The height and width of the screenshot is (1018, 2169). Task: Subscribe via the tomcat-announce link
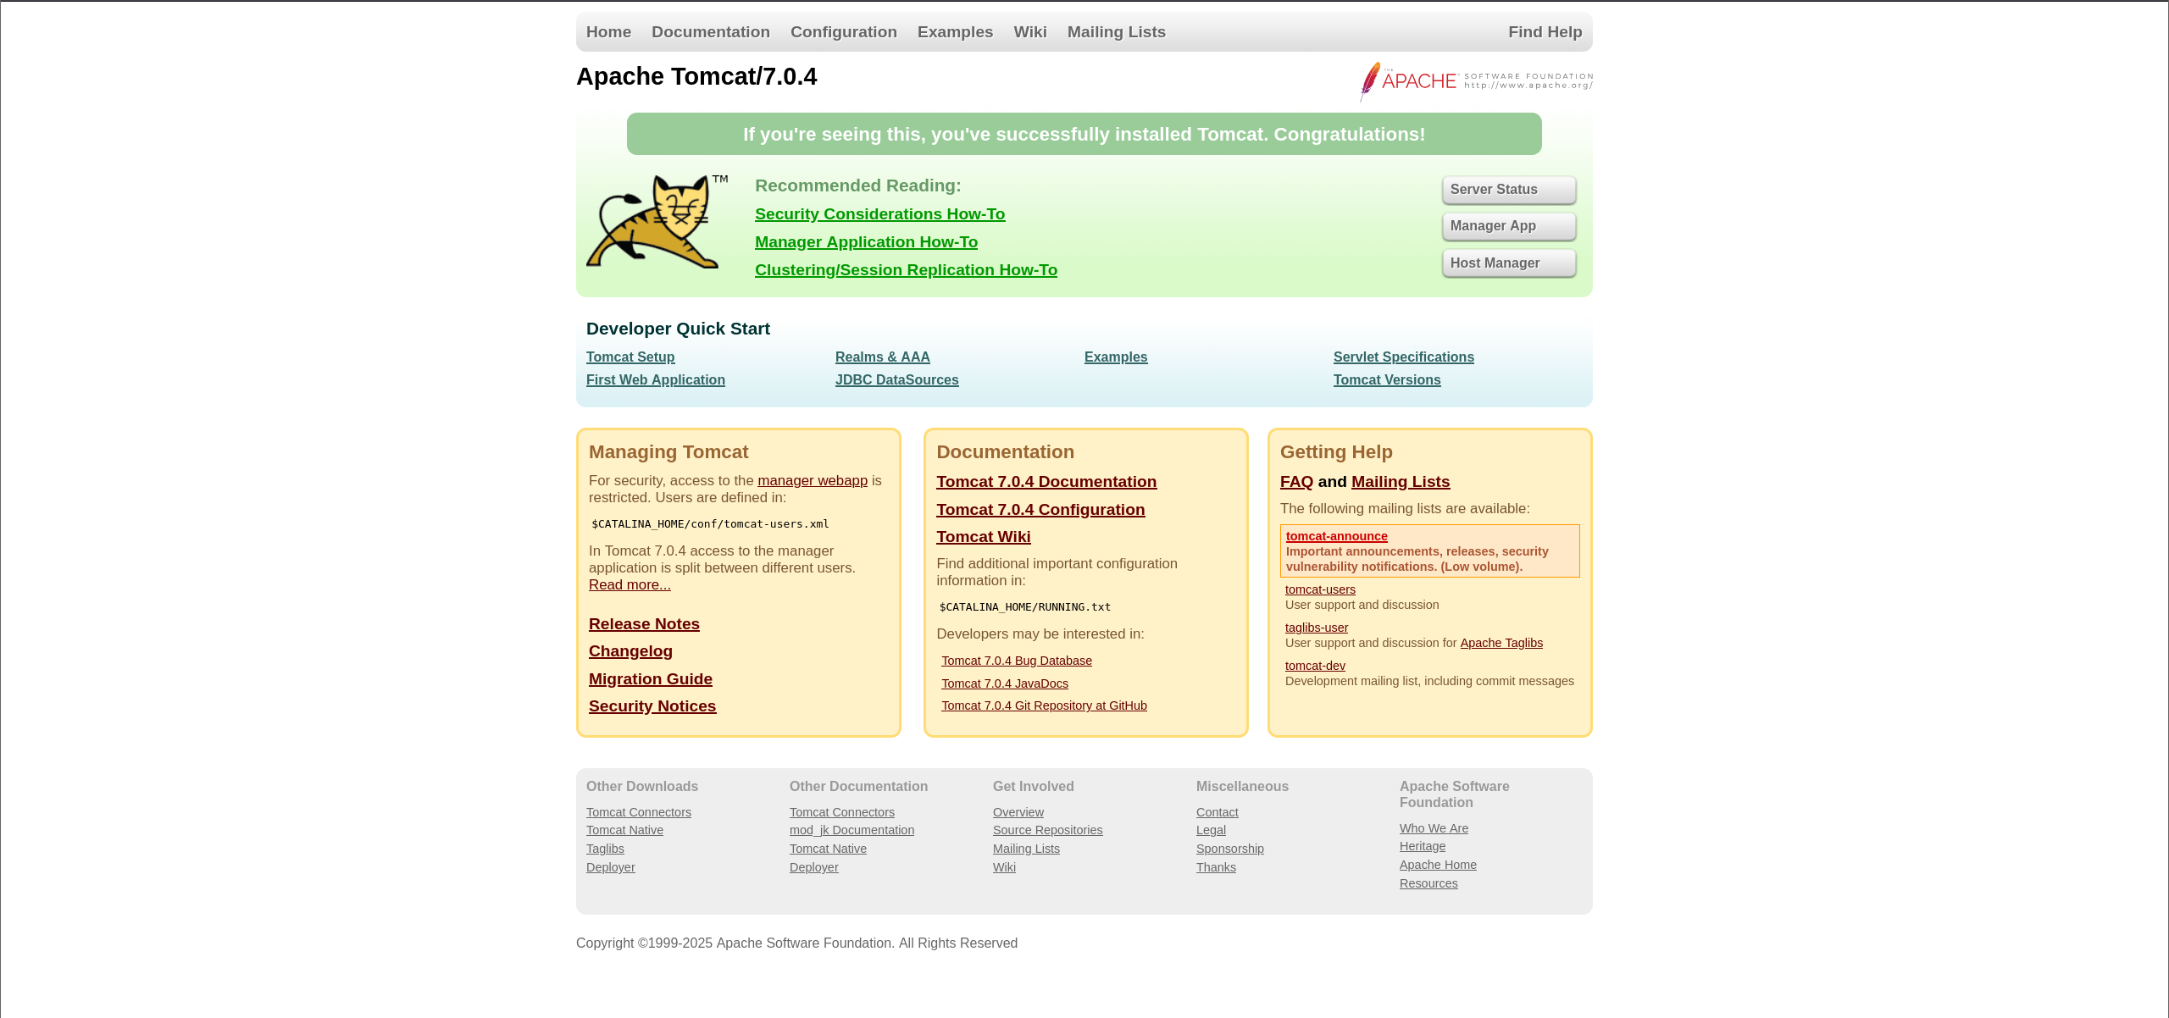1336,536
